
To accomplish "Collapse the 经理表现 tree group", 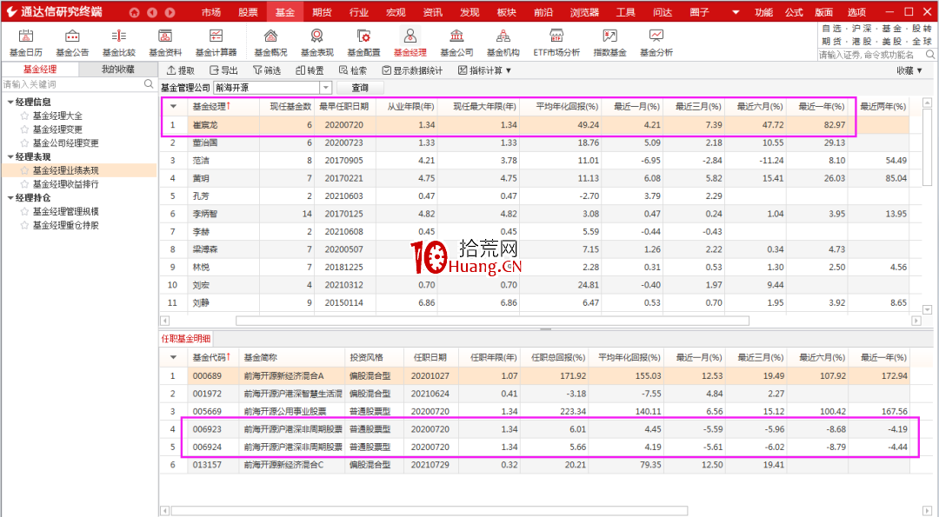I will click(10, 156).
